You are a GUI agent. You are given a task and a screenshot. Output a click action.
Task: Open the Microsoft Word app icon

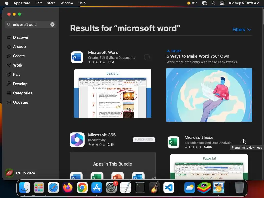click(77, 57)
